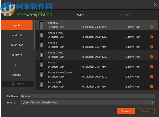Click Resolution: 2436*1125 text
Screen dimensions: 159x117
click(94, 27)
